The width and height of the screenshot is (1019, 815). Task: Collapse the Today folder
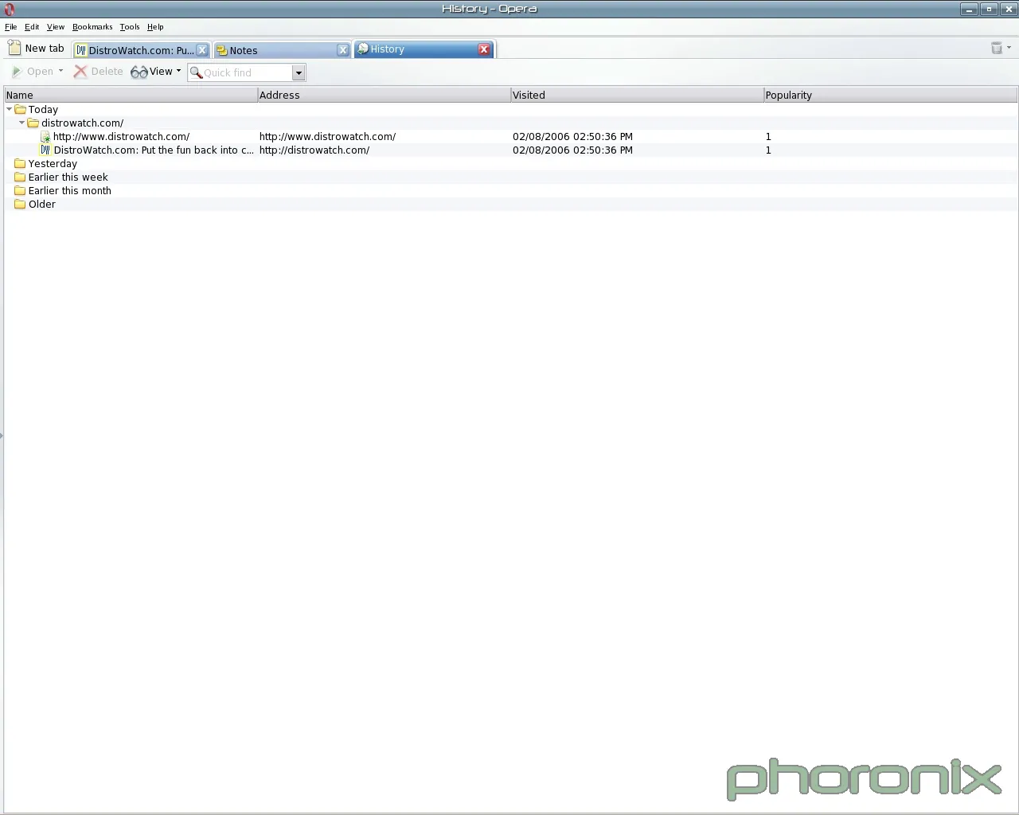(9, 109)
